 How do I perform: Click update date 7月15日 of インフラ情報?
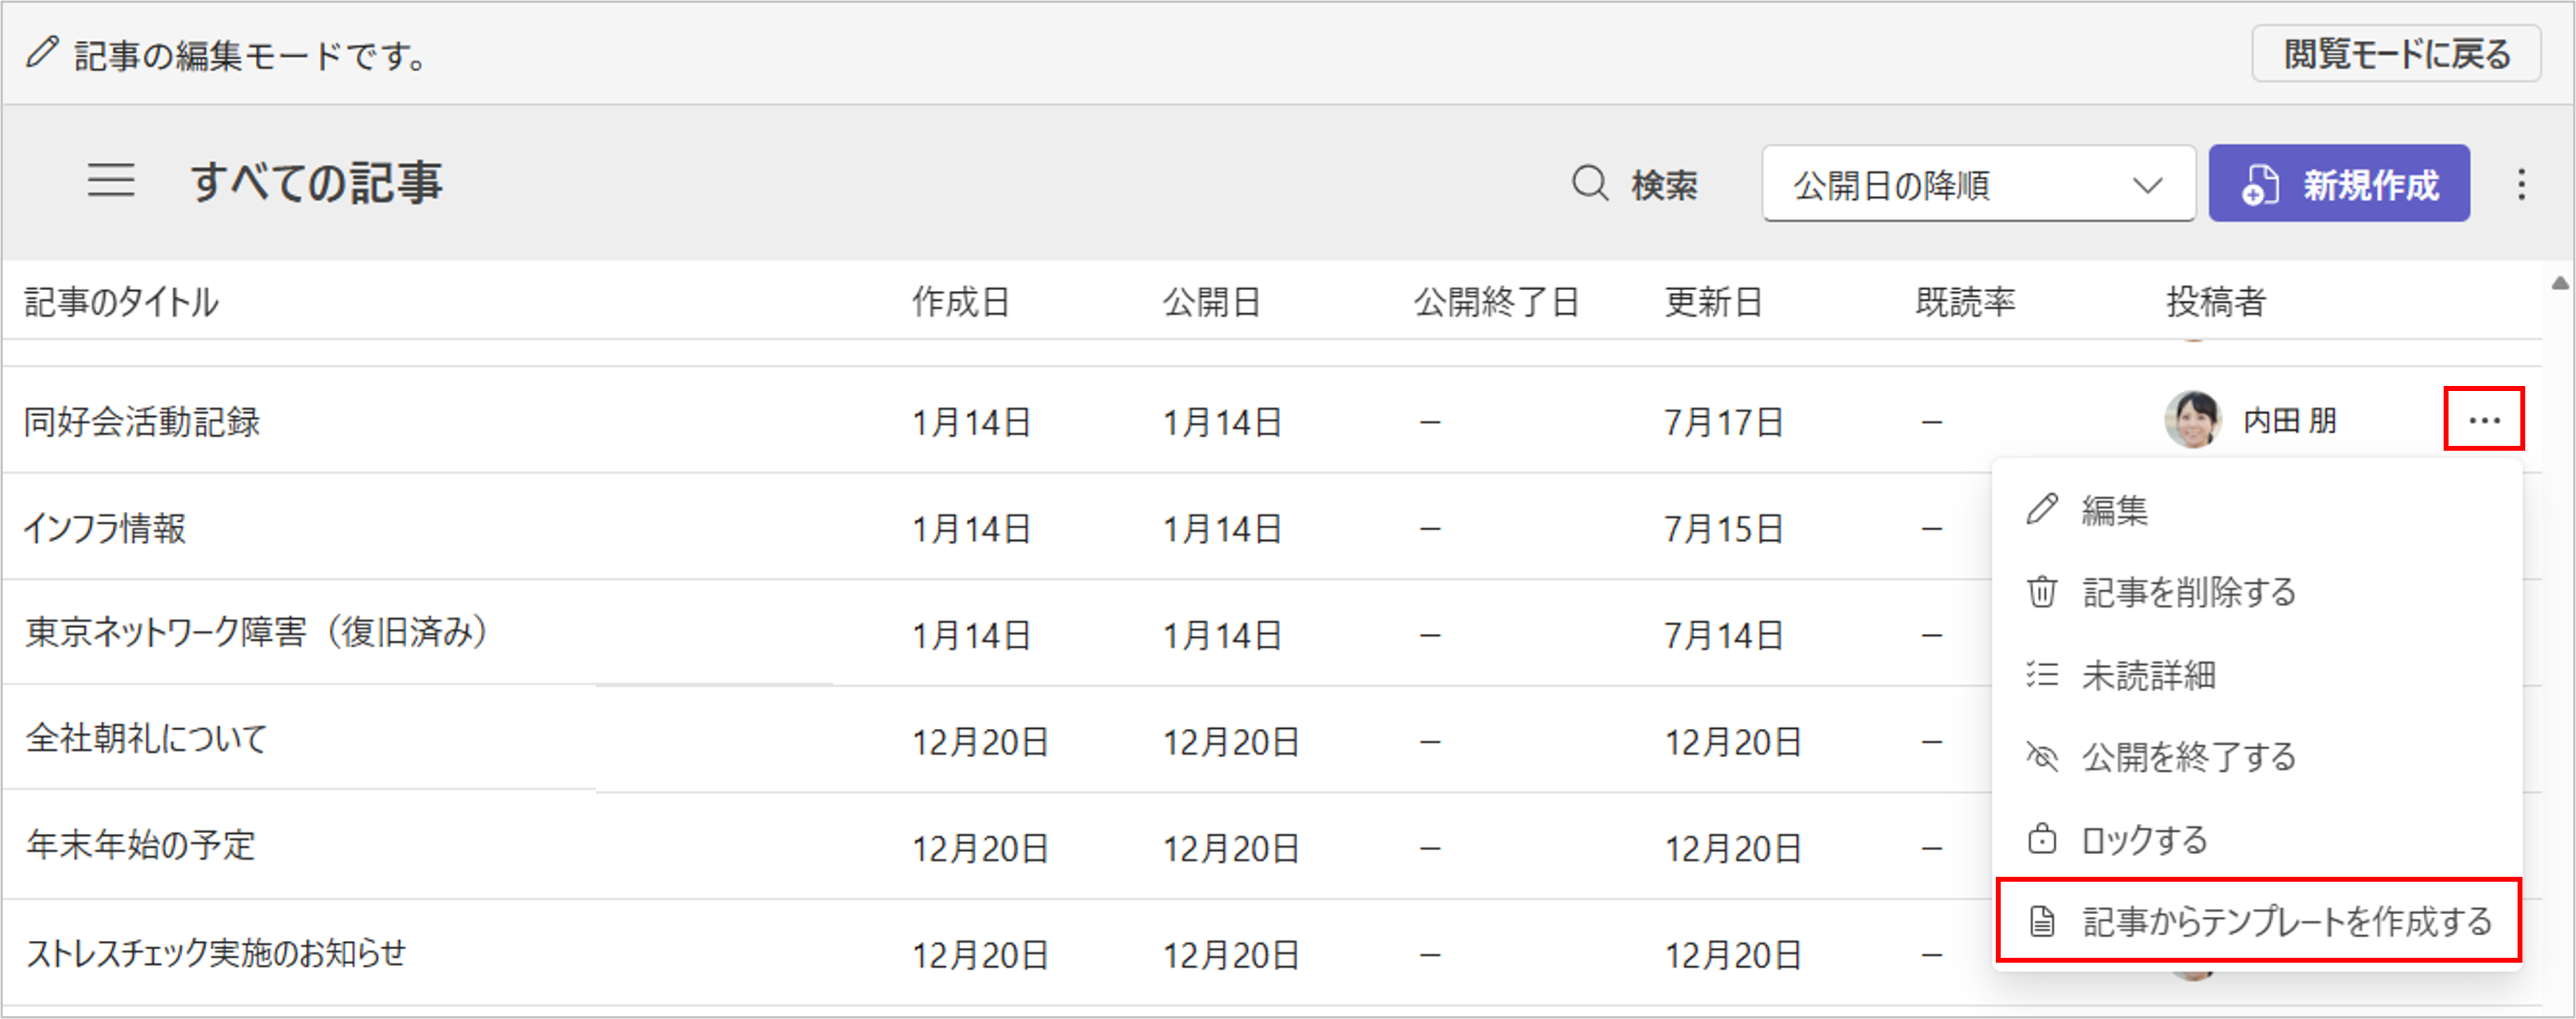tap(1724, 529)
